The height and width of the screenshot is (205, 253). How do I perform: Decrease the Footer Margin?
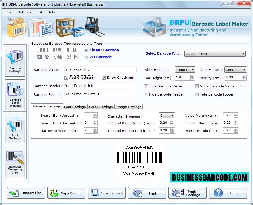click(x=236, y=132)
